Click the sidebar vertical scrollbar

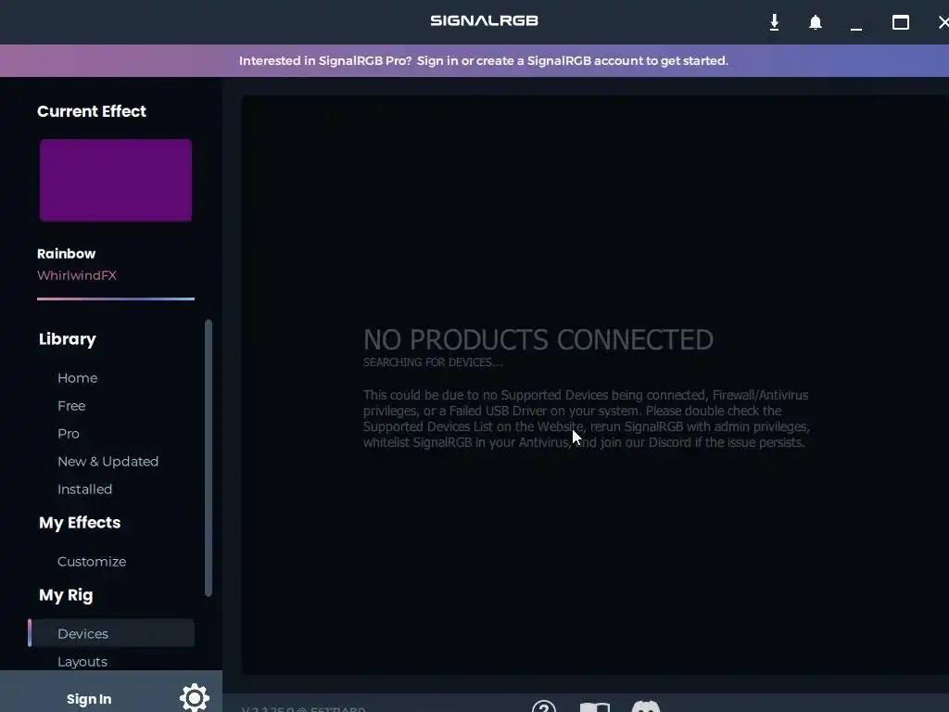point(209,458)
